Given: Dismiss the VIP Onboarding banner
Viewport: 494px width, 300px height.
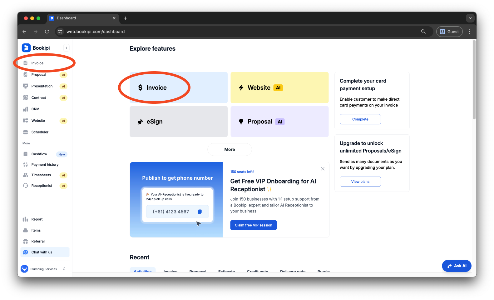Looking at the screenshot, I should point(323,169).
